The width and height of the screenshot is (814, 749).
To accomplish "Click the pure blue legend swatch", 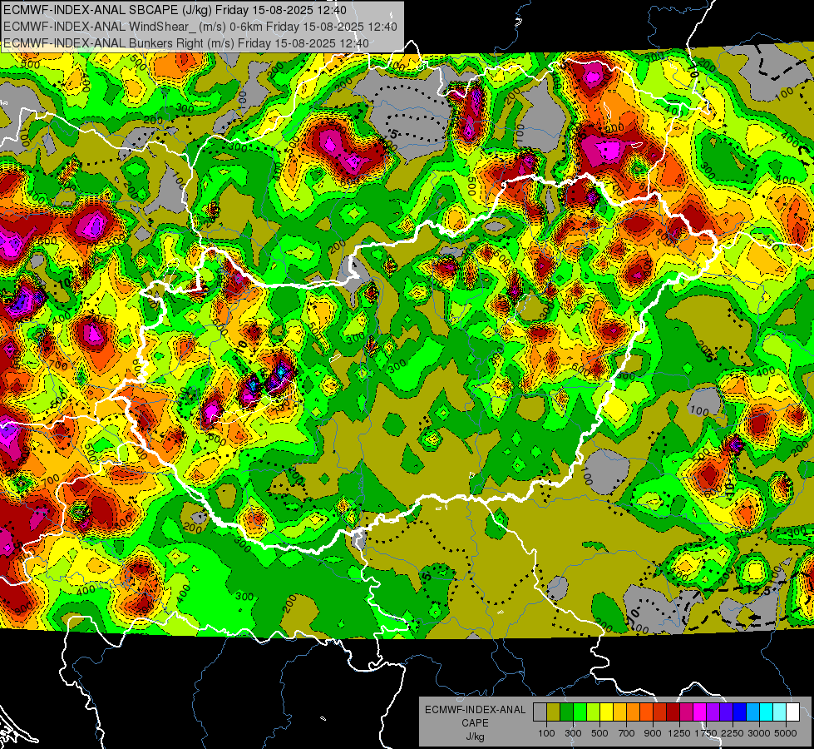I will pyautogui.click(x=740, y=712).
